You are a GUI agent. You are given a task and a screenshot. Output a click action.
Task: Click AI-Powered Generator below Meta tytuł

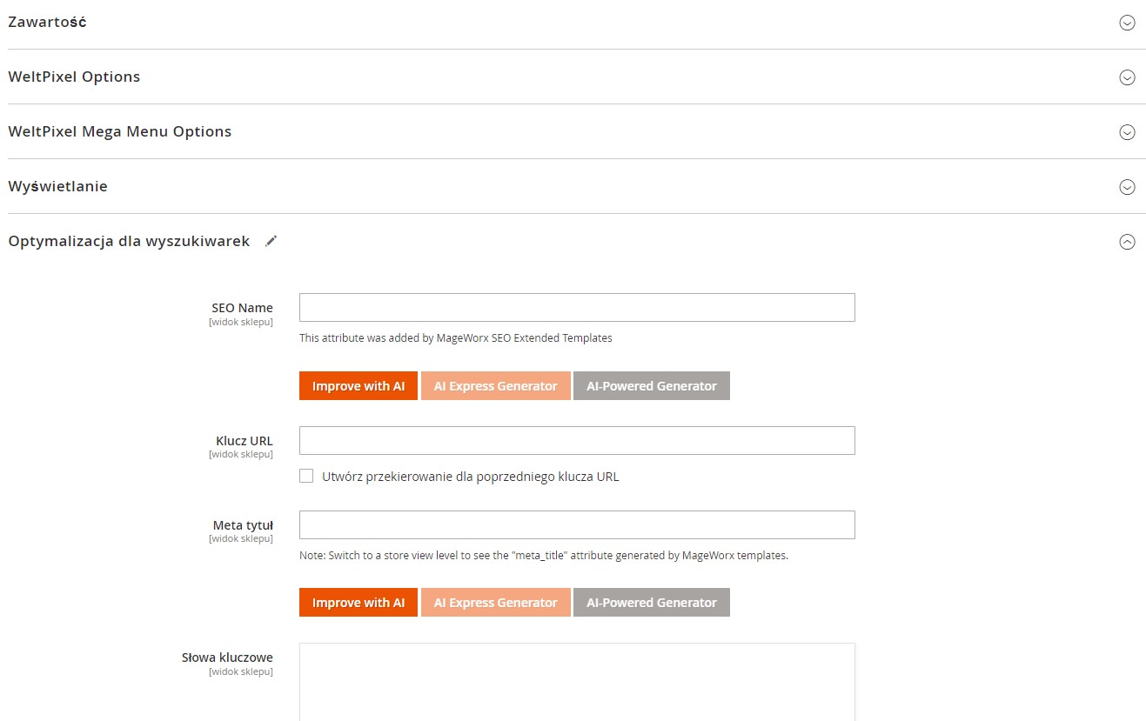(651, 602)
